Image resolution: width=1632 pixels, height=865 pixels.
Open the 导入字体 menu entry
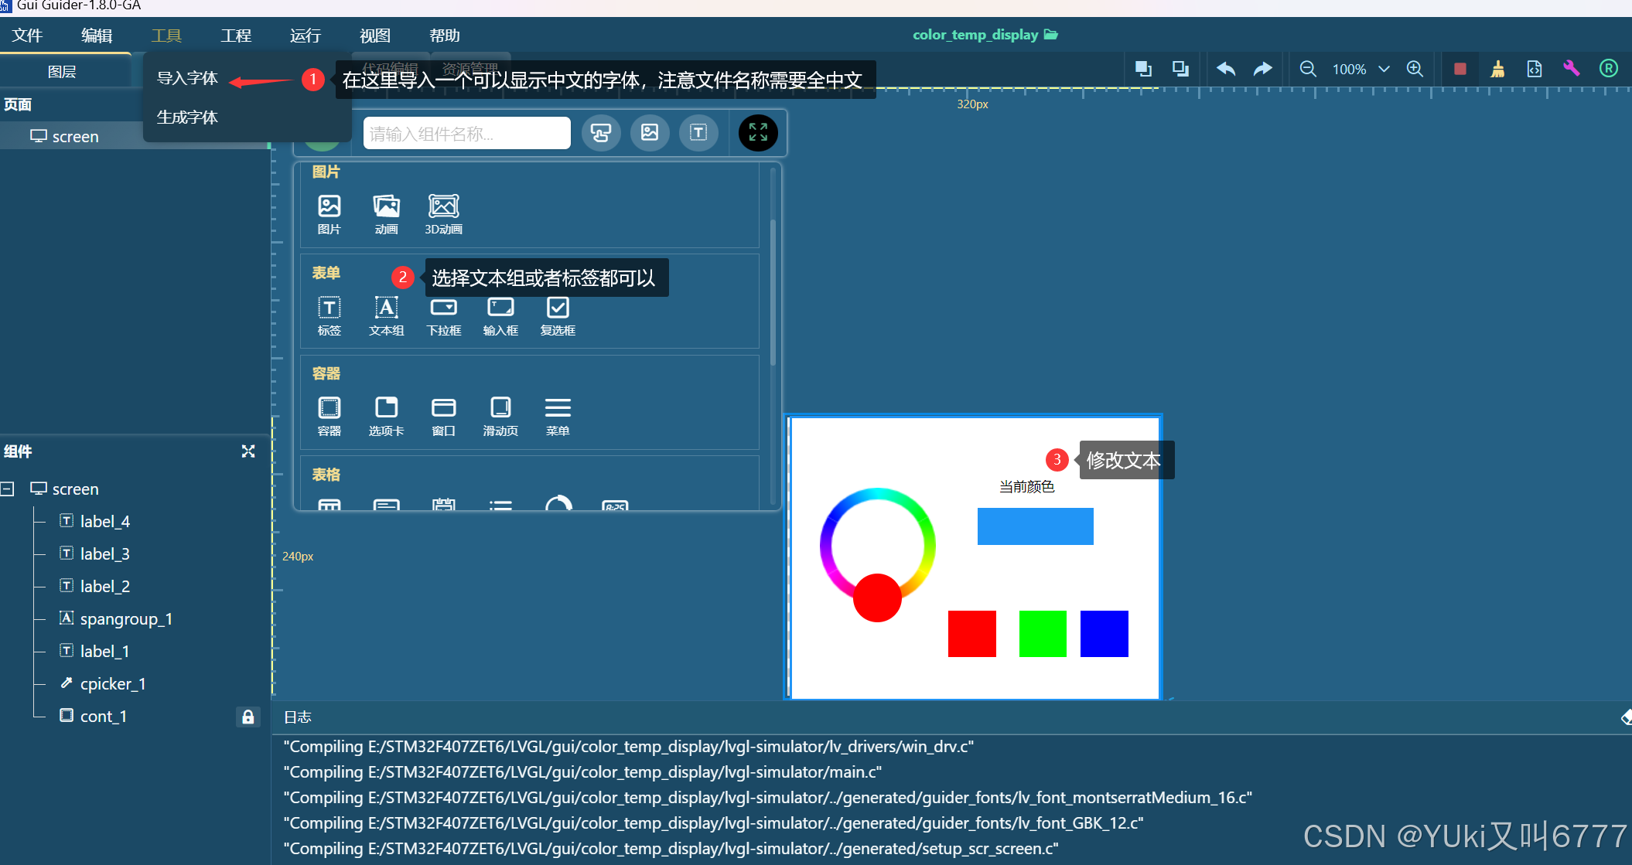[188, 77]
